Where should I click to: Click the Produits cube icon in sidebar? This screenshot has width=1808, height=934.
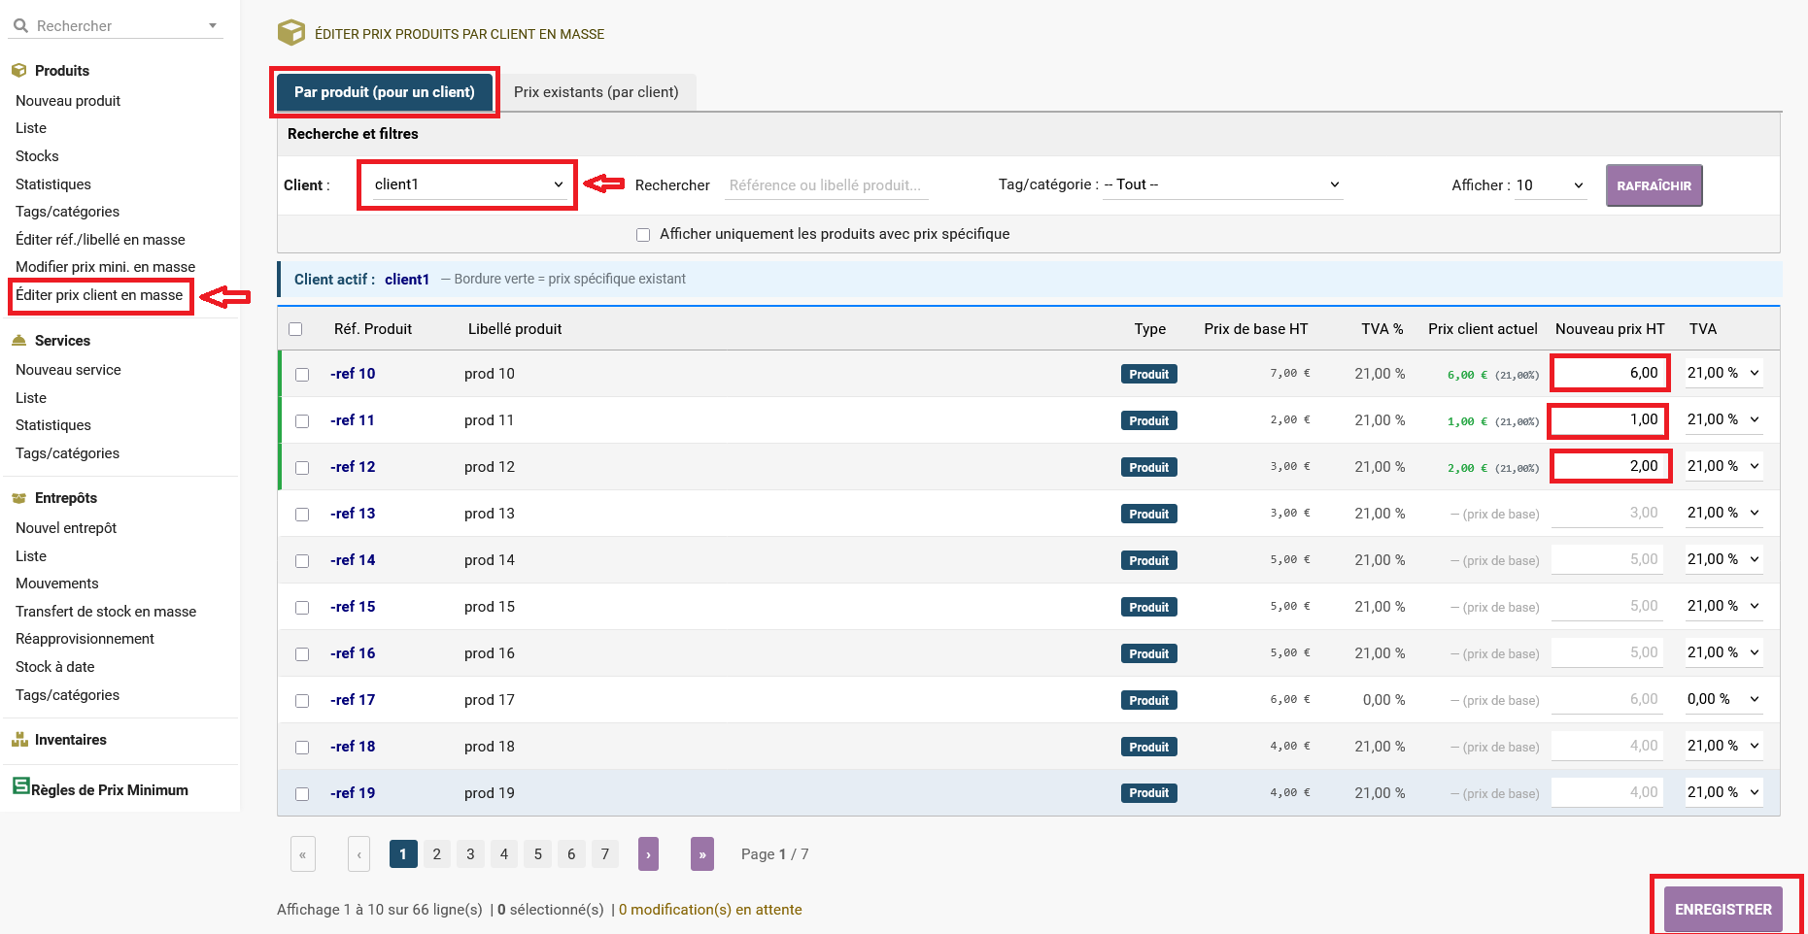tap(18, 71)
